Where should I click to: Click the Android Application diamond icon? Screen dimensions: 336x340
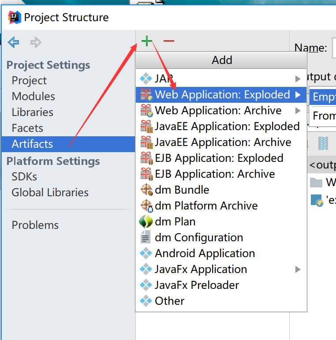point(146,253)
